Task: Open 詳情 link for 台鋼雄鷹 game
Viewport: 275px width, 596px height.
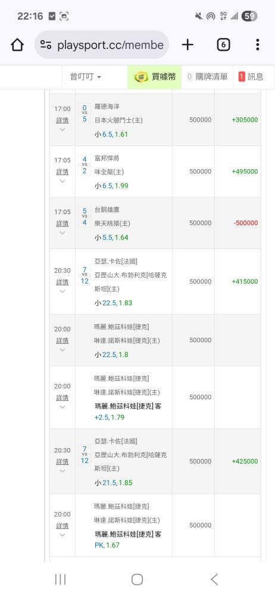Action: click(x=62, y=223)
